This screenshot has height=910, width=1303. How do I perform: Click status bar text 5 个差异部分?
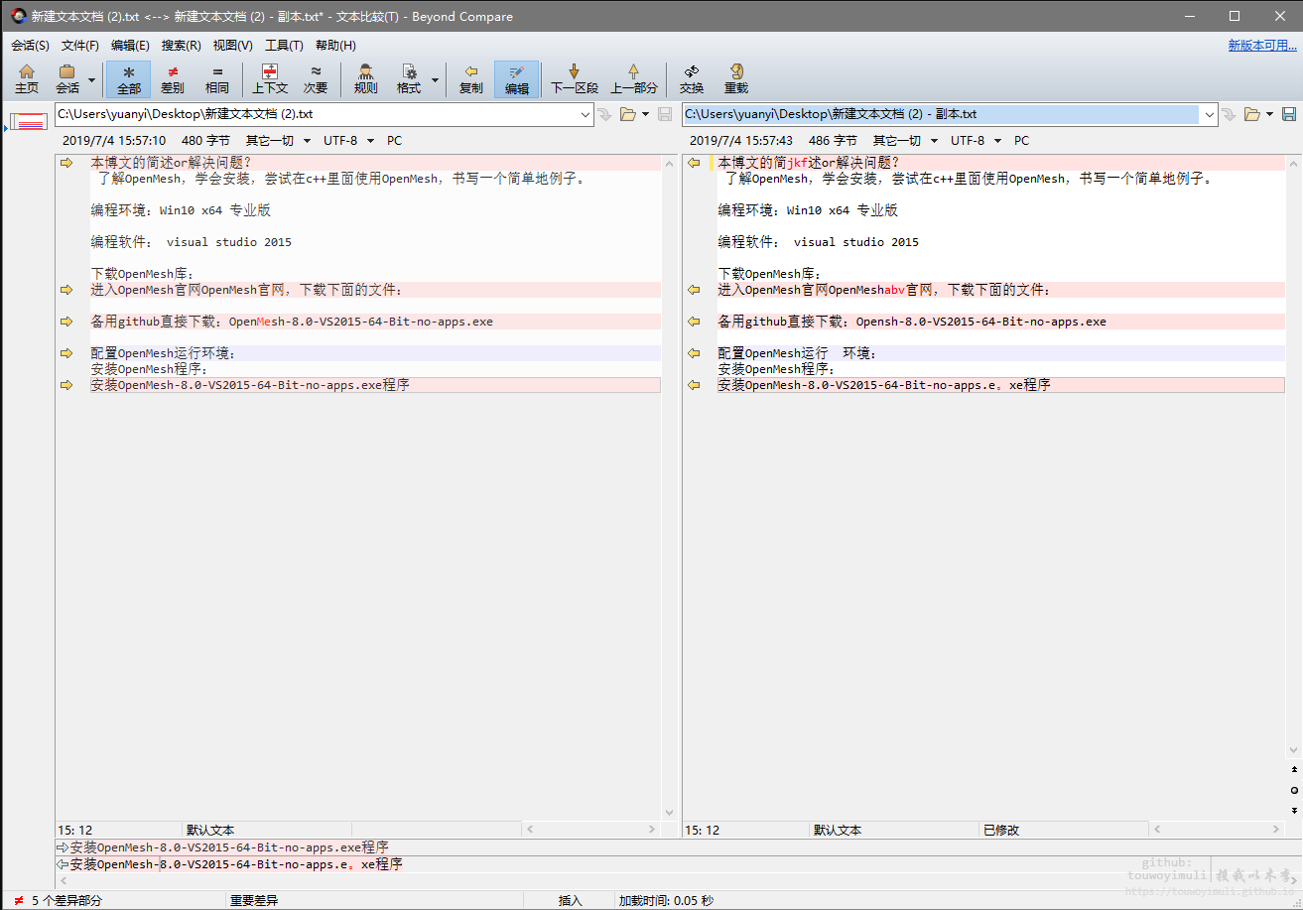click(66, 900)
